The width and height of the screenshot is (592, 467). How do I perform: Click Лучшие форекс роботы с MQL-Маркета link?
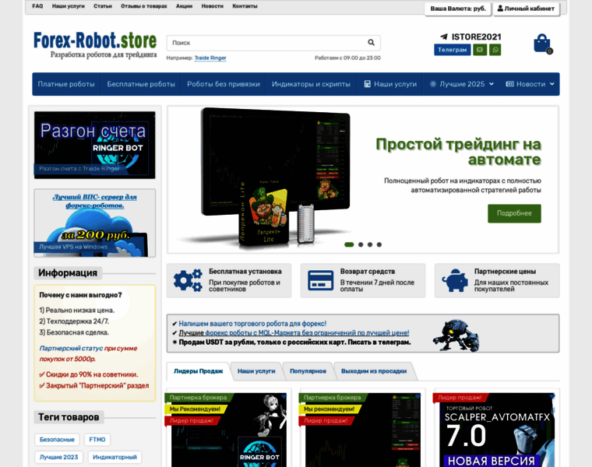pos(294,333)
